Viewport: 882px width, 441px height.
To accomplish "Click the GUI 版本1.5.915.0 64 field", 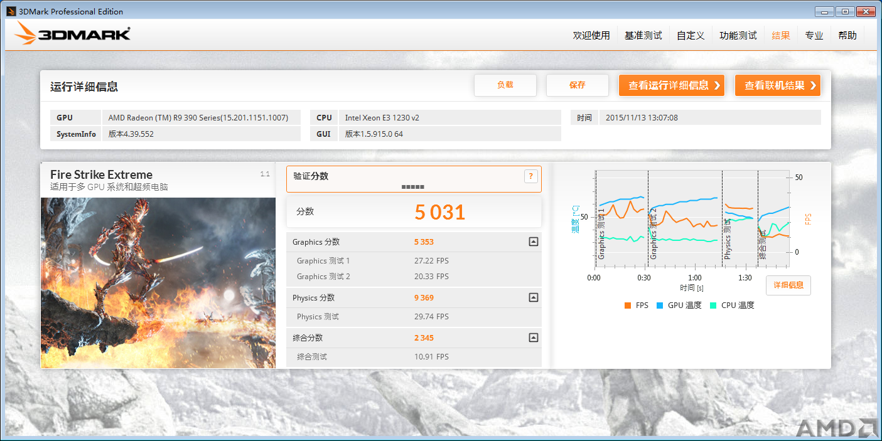I will click(x=450, y=134).
